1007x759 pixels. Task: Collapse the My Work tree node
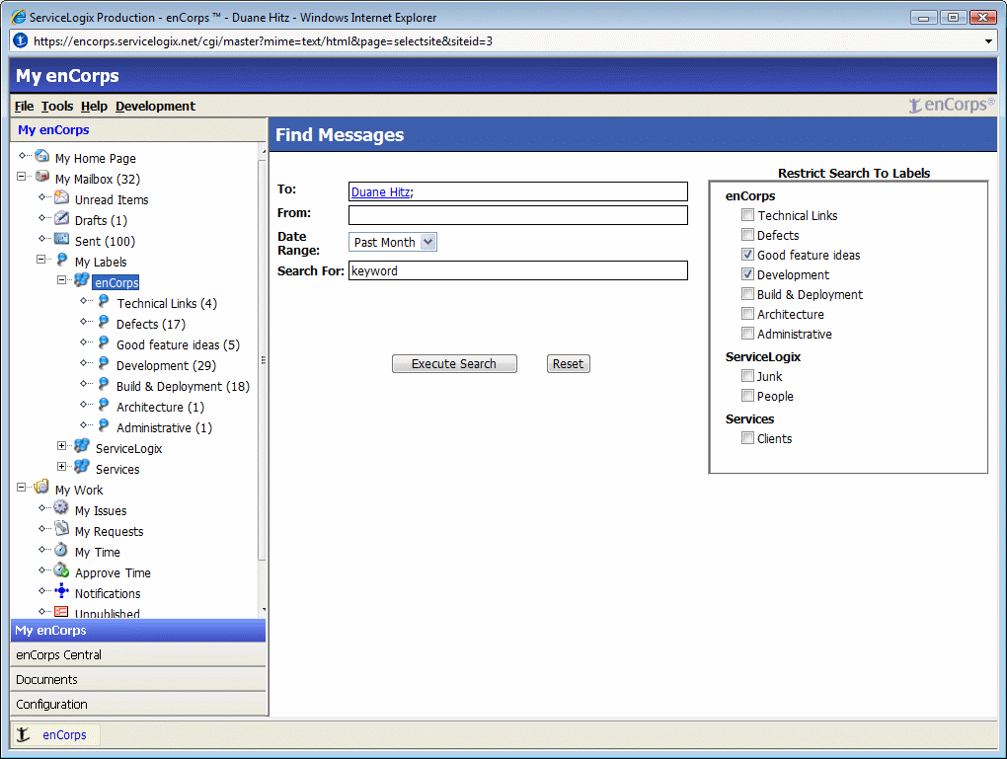(x=21, y=488)
